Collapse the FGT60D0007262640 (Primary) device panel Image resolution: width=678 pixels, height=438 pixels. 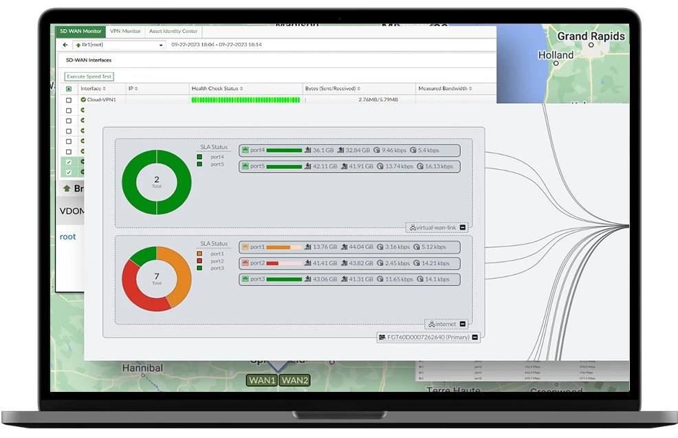(474, 338)
